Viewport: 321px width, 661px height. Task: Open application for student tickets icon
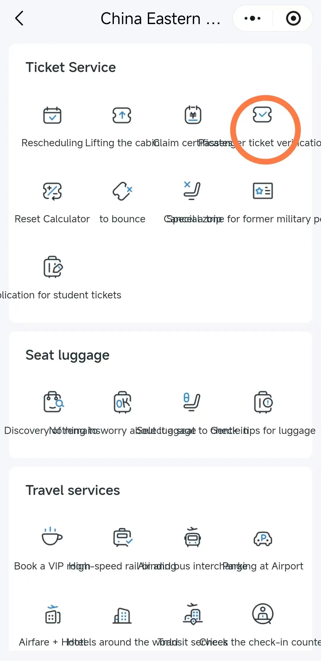pos(53,267)
